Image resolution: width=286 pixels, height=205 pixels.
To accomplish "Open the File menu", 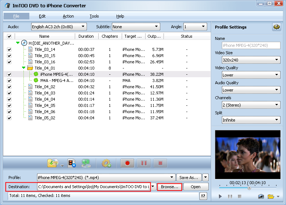I will coord(16,16).
